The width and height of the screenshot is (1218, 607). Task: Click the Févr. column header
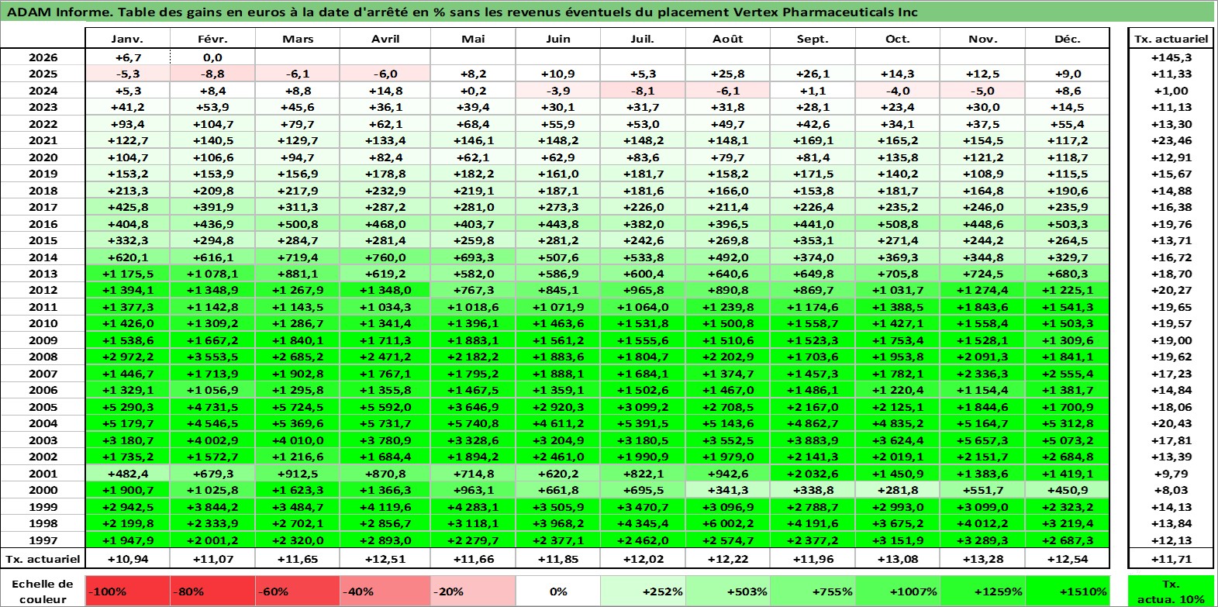click(212, 39)
